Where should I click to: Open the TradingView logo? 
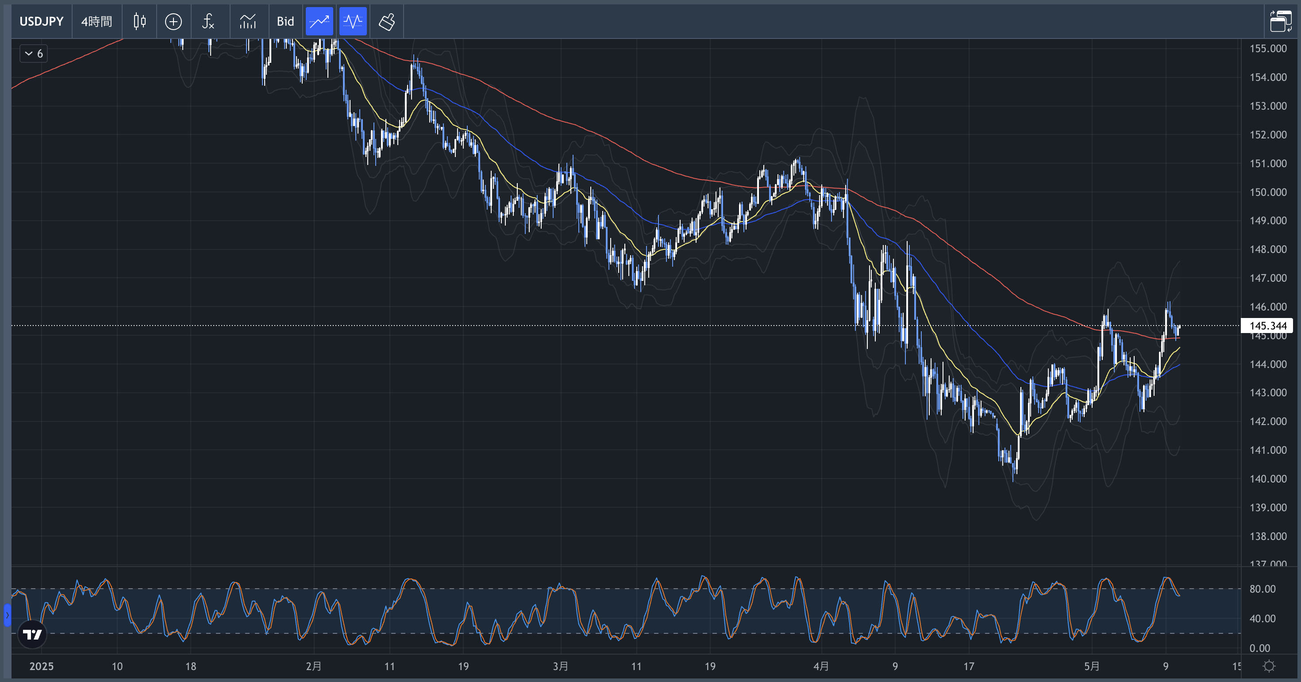tap(32, 635)
